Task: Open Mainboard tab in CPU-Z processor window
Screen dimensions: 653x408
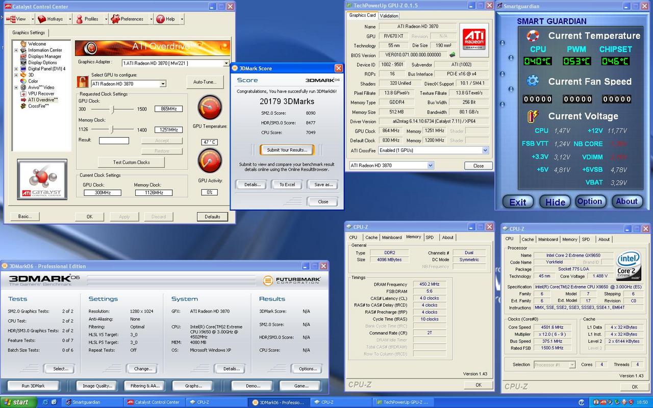Action: (x=548, y=239)
